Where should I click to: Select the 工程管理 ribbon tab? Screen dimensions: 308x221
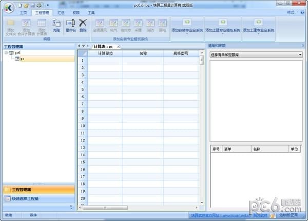tap(42, 13)
